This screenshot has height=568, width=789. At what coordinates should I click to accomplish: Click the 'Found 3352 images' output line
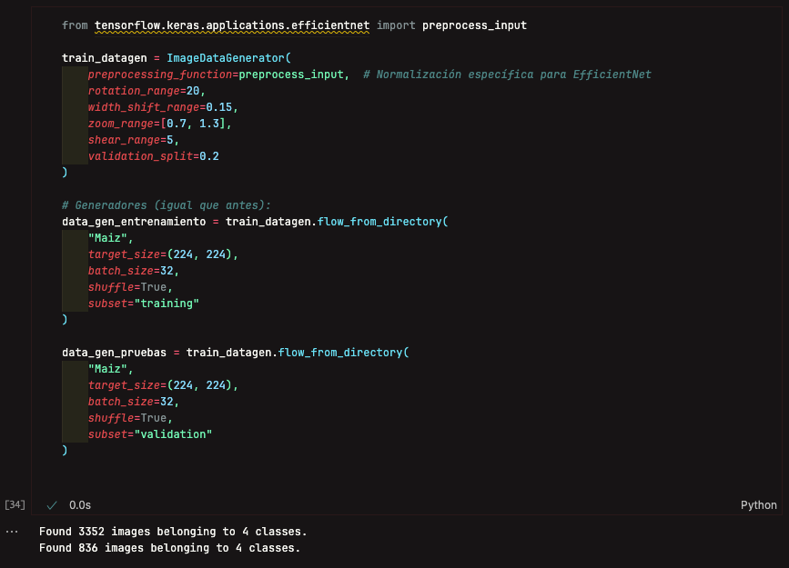173,532
